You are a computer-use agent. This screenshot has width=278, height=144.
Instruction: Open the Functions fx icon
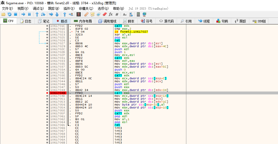111,14
